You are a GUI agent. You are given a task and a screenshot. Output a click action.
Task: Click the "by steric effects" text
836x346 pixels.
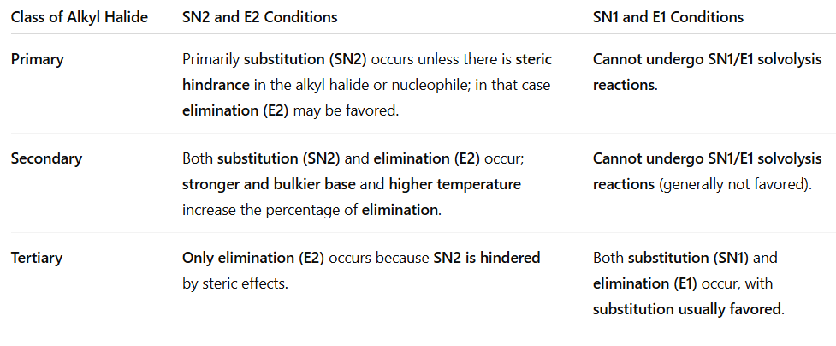point(234,283)
